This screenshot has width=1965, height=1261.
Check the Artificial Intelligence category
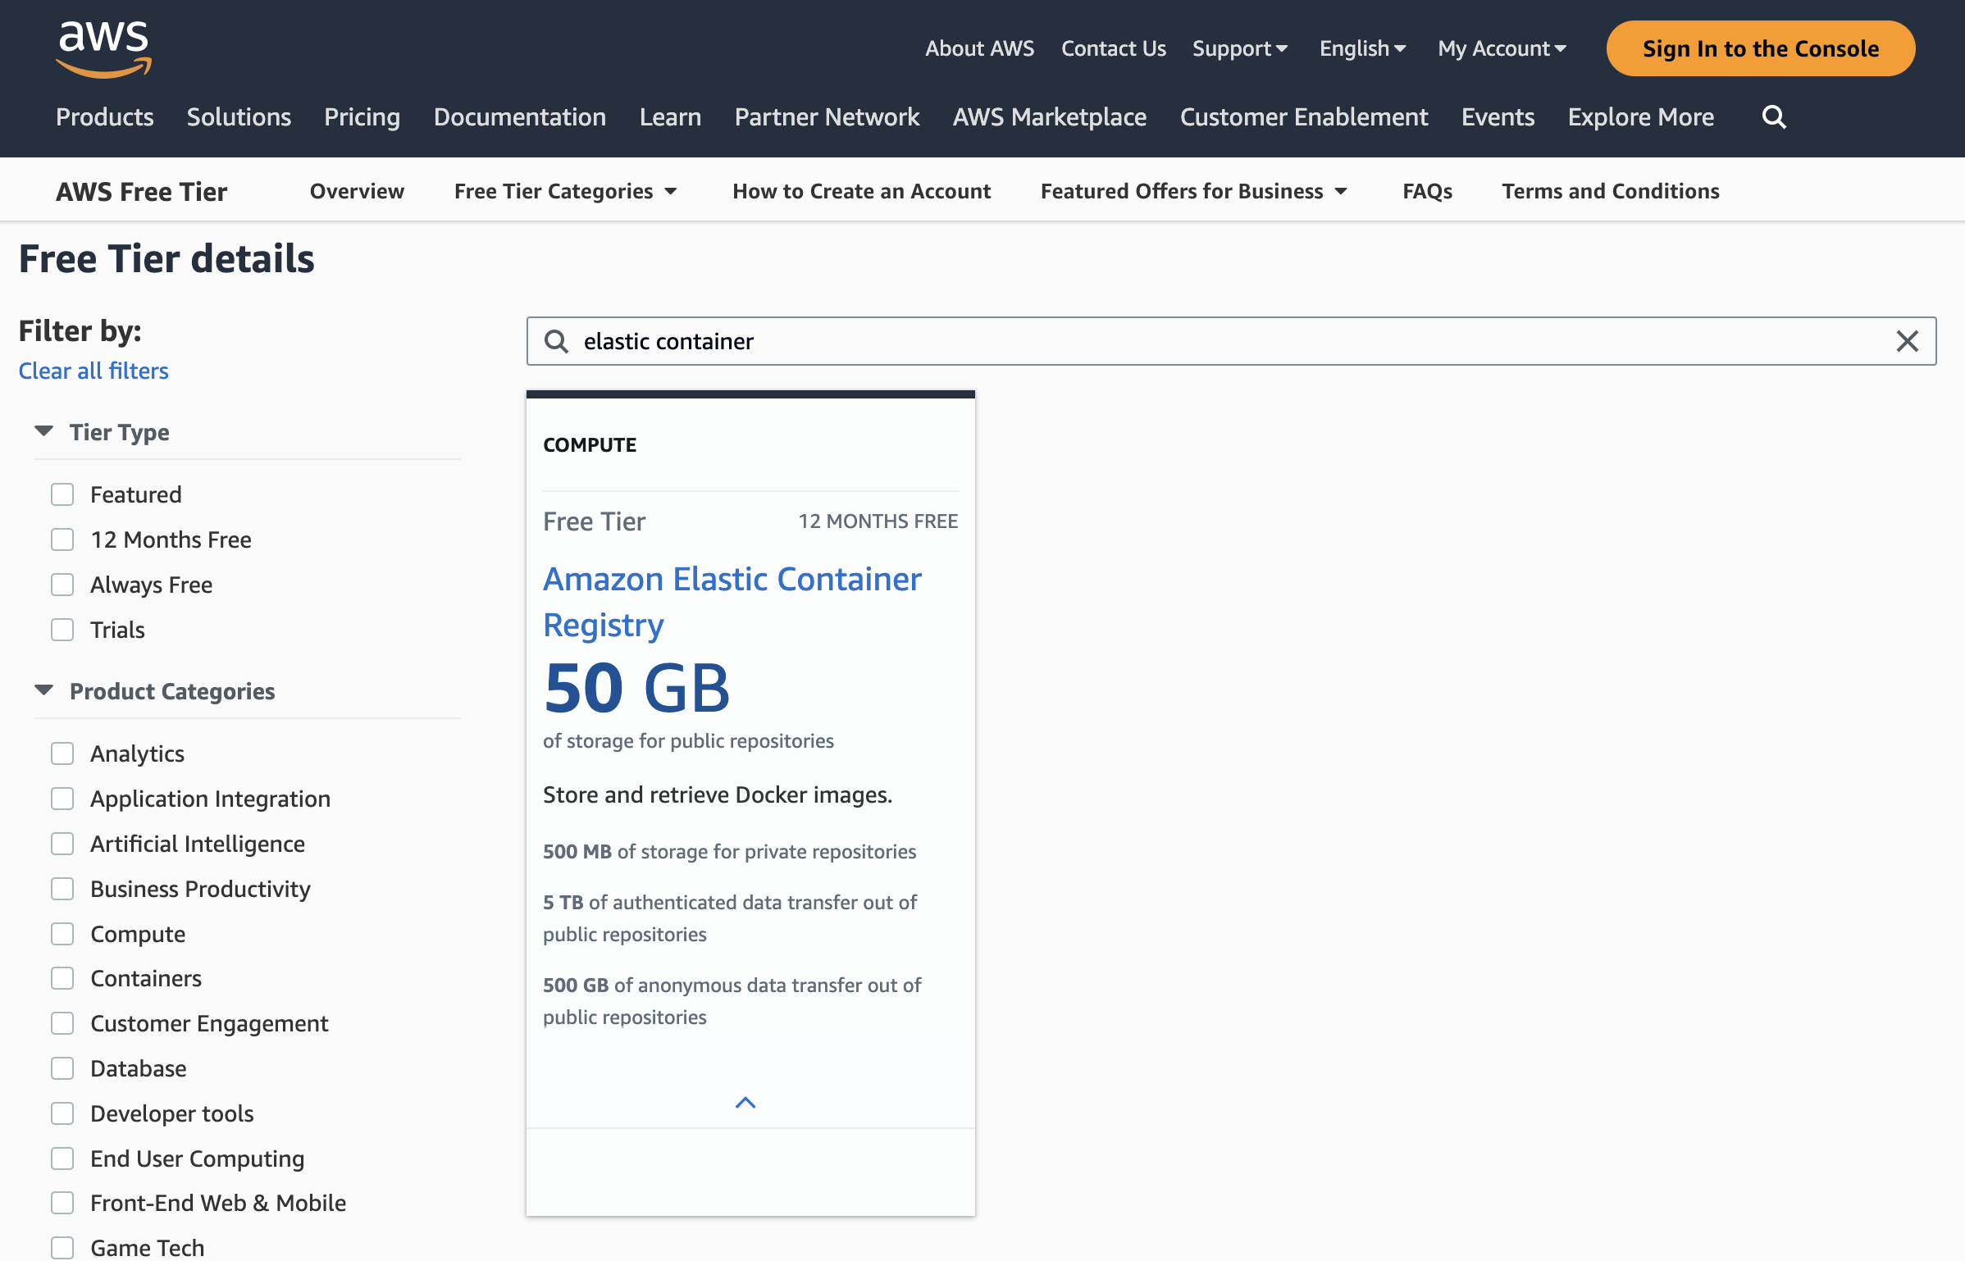(62, 844)
